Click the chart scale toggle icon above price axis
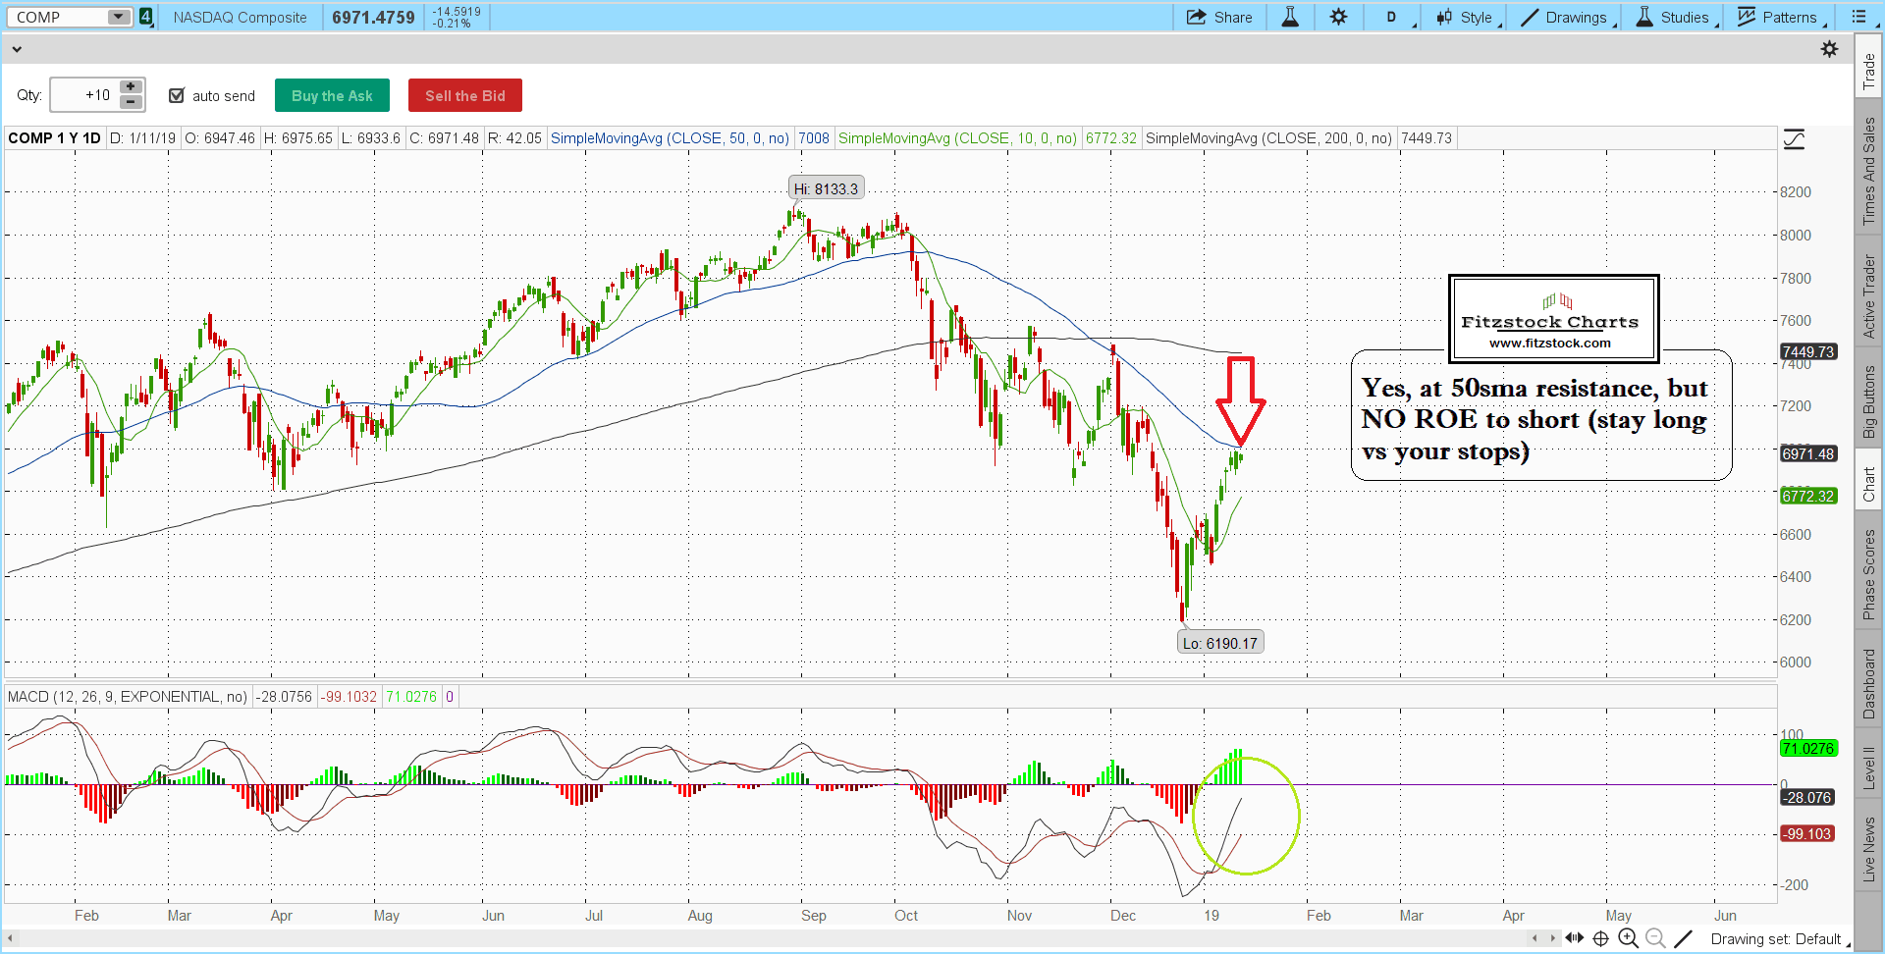The width and height of the screenshot is (1885, 954). [x=1794, y=139]
